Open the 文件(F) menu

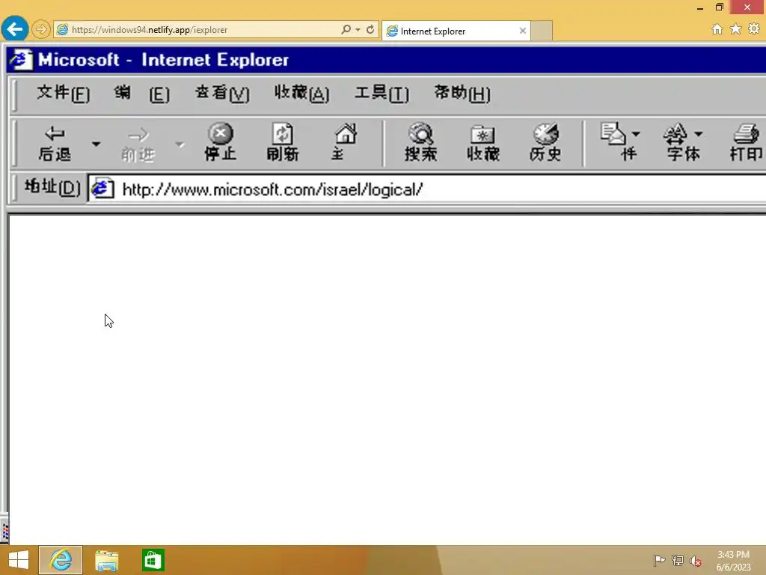click(63, 93)
